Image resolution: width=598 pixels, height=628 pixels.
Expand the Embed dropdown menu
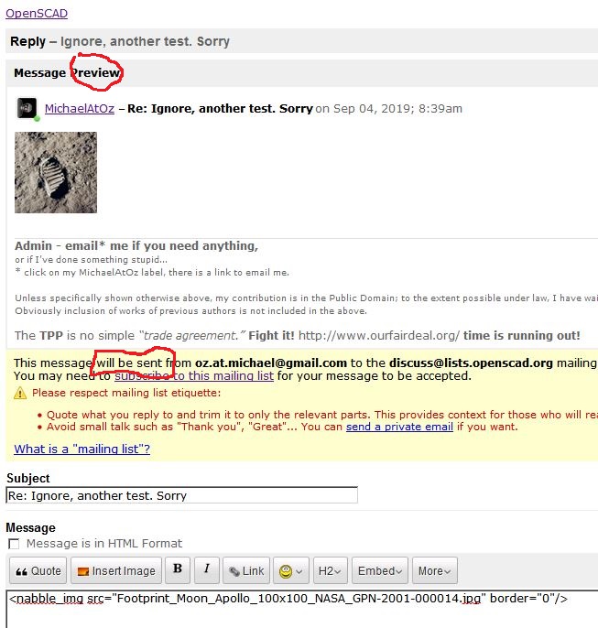380,570
